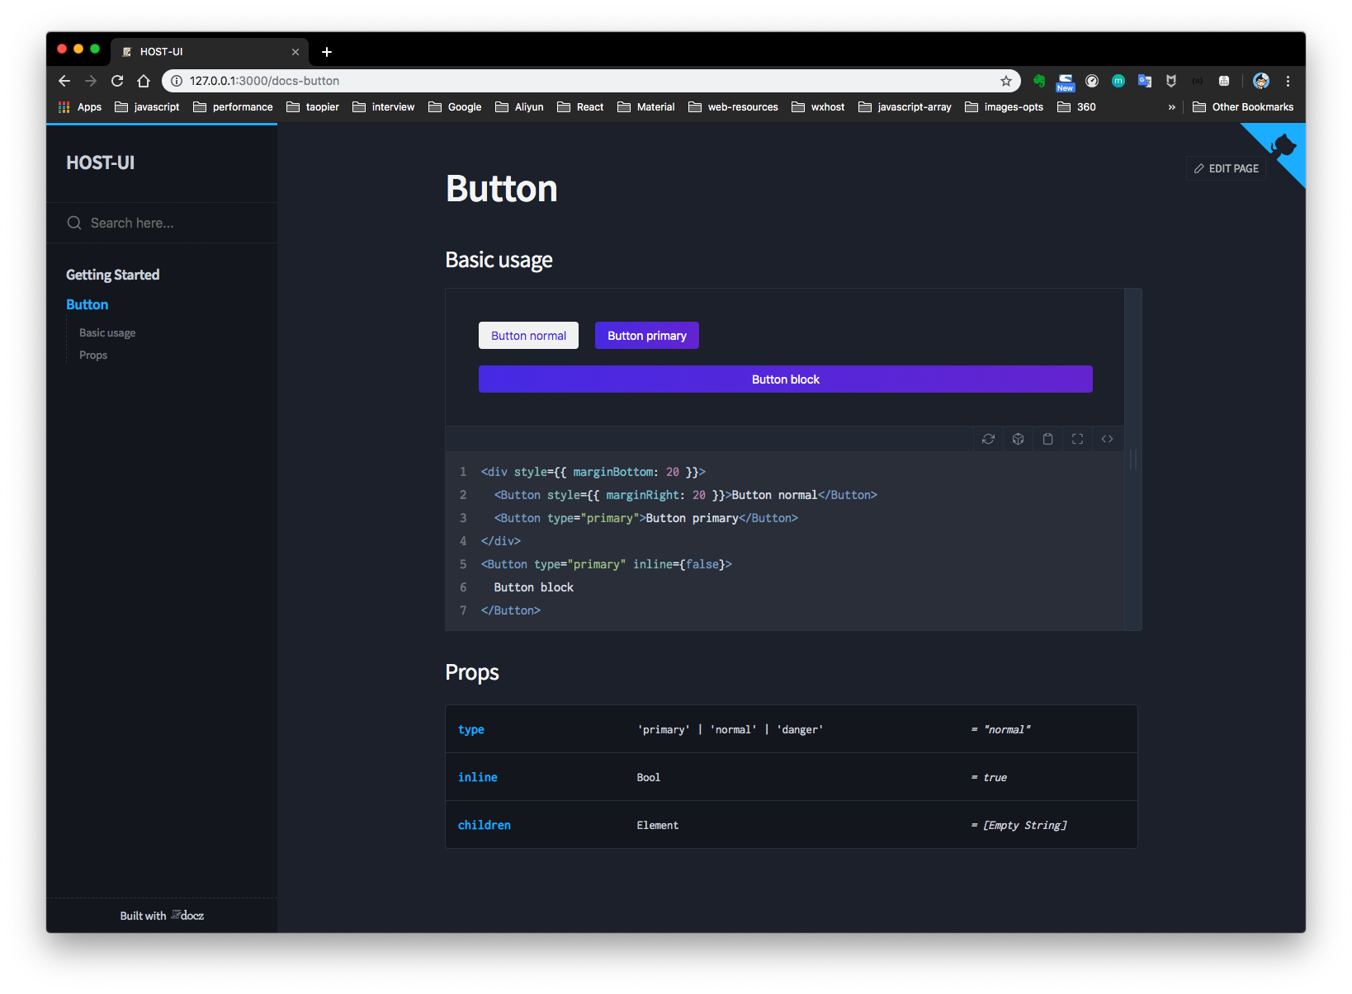This screenshot has width=1352, height=994.
Task: Open the extension with the New badge
Action: tap(1066, 82)
